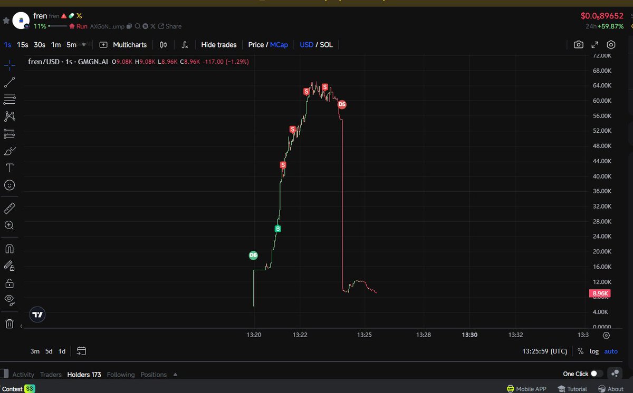
Task: Toggle percent scale on price axis
Action: [580, 351]
